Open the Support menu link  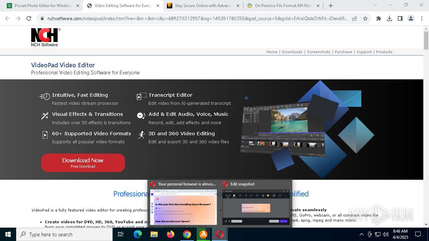point(364,52)
